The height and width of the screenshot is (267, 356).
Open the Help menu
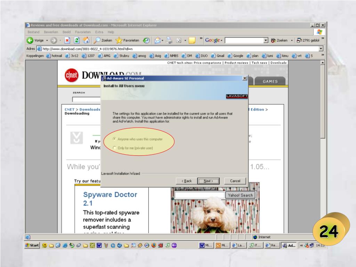click(111, 32)
